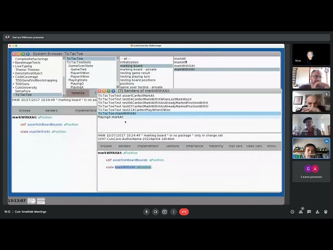
Task: Click browse in the Senders window
Action: pyautogui.click(x=106, y=146)
